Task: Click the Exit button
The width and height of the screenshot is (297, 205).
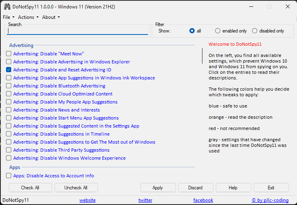Action: 271,188
